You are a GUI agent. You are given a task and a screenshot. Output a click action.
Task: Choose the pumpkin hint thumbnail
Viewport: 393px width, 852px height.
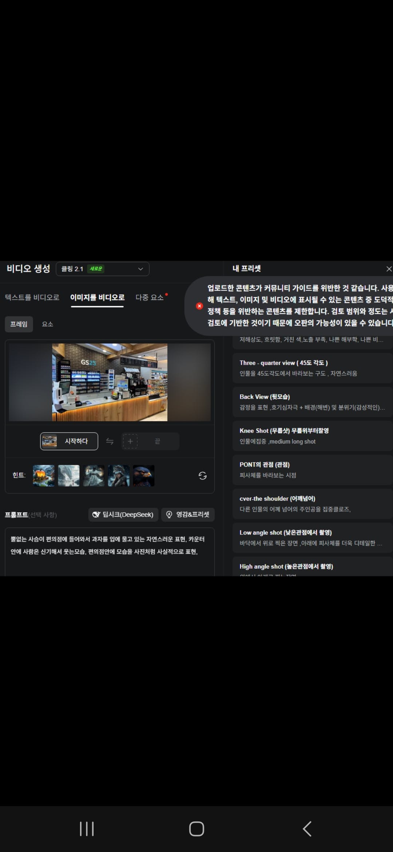coord(44,476)
